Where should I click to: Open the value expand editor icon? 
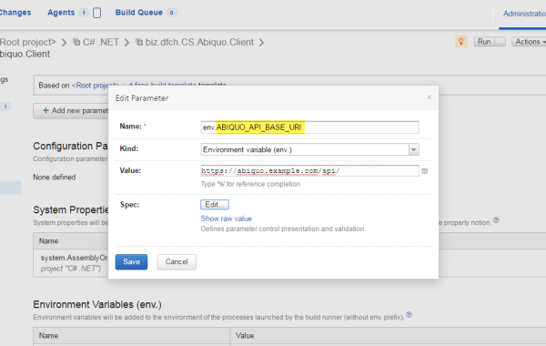click(424, 171)
